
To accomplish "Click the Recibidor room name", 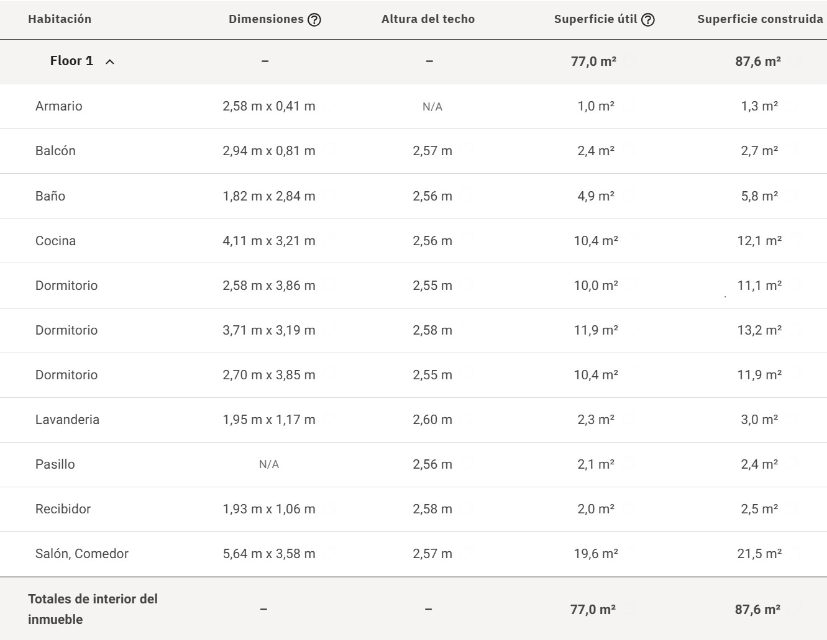I will click(63, 509).
